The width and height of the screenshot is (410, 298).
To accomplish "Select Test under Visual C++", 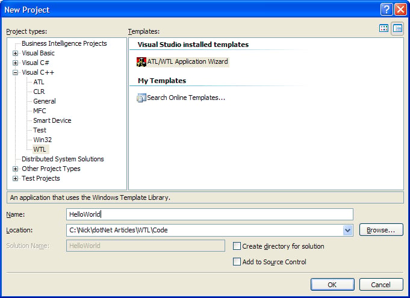I will (x=40, y=130).
